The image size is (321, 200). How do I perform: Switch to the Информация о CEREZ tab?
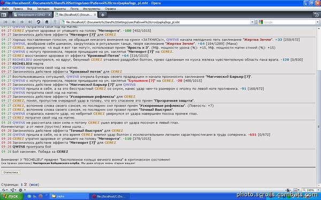[32, 15]
